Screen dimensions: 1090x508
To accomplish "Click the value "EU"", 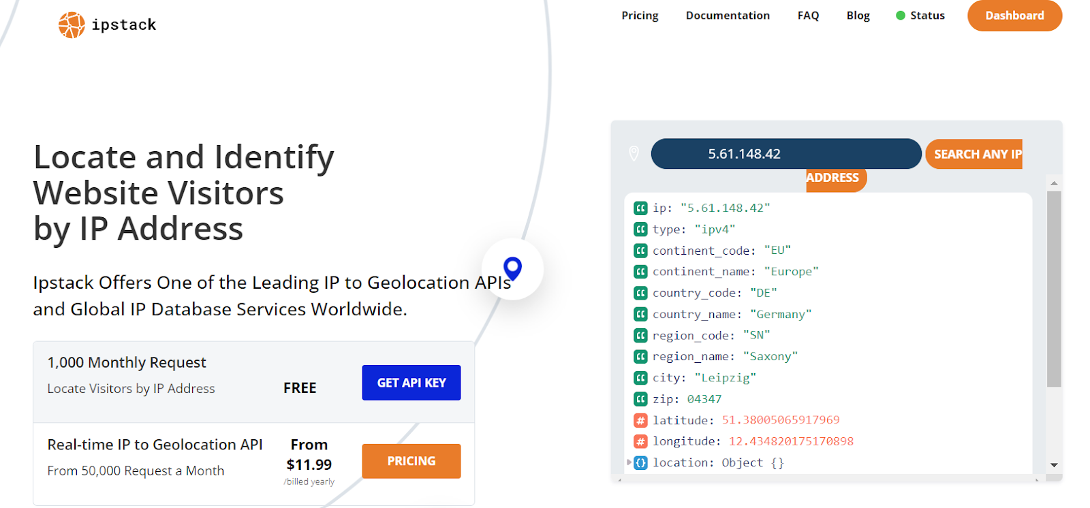I will pyautogui.click(x=777, y=251).
